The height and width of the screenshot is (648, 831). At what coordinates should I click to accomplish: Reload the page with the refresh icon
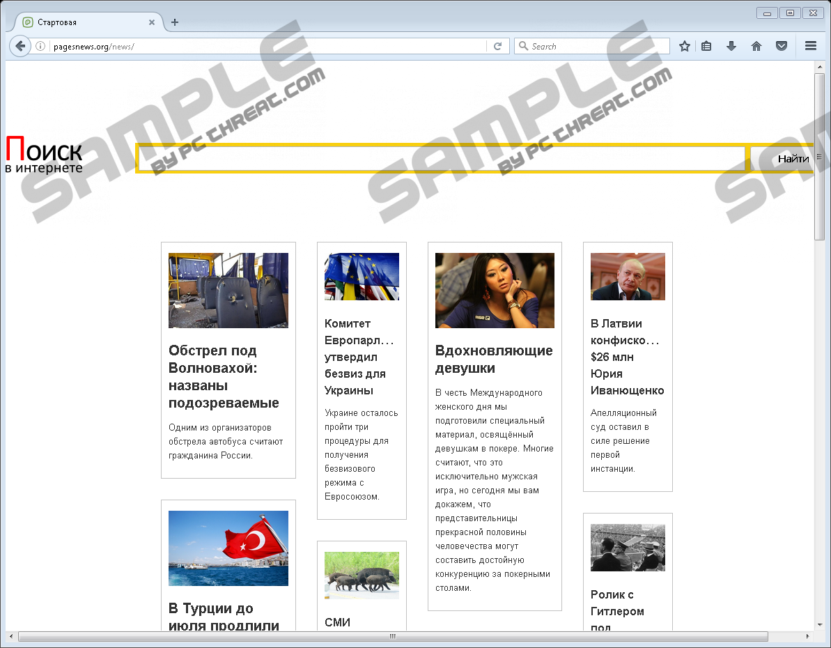point(497,46)
